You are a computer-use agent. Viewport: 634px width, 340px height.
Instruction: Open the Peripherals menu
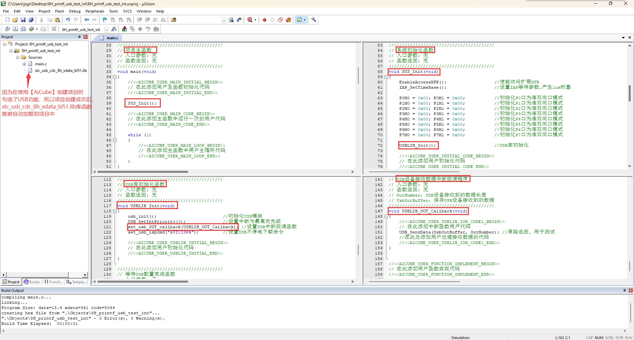pos(95,11)
